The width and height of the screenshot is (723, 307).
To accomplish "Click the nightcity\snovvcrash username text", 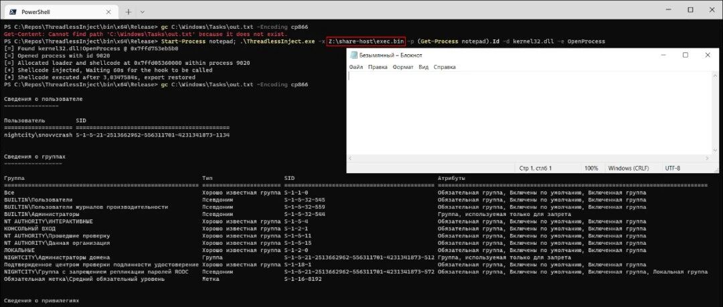I will tap(38, 135).
